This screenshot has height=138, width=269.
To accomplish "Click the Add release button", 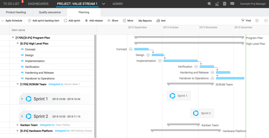I will (x=94, y=21).
